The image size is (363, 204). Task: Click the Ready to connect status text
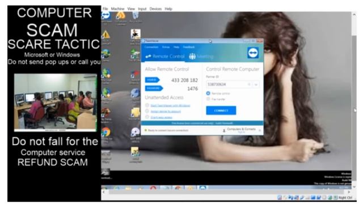168,130
